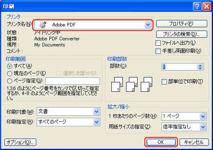Increase copies with the up spinner arrow
The width and height of the screenshot is (213, 150).
[x=200, y=66]
